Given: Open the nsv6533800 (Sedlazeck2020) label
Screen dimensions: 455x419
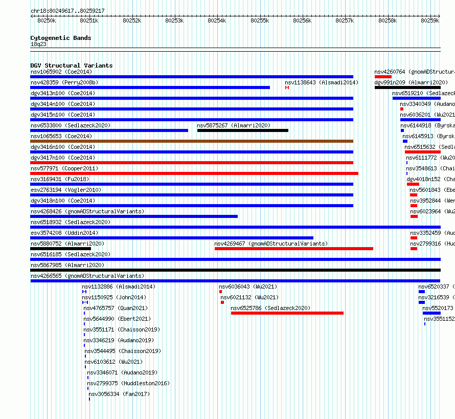Looking at the screenshot, I should [x=71, y=125].
